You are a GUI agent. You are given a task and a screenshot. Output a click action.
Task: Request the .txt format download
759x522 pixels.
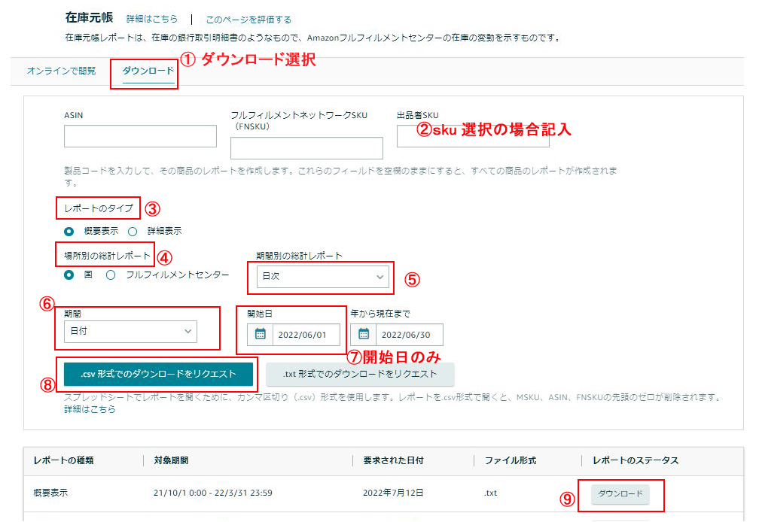click(x=359, y=374)
